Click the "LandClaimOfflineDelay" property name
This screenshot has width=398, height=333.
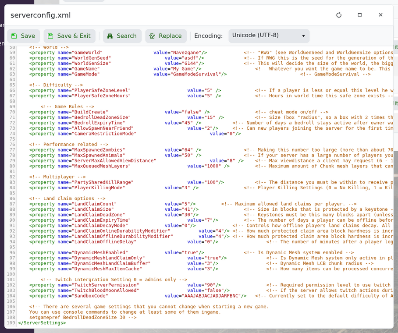point(104,242)
